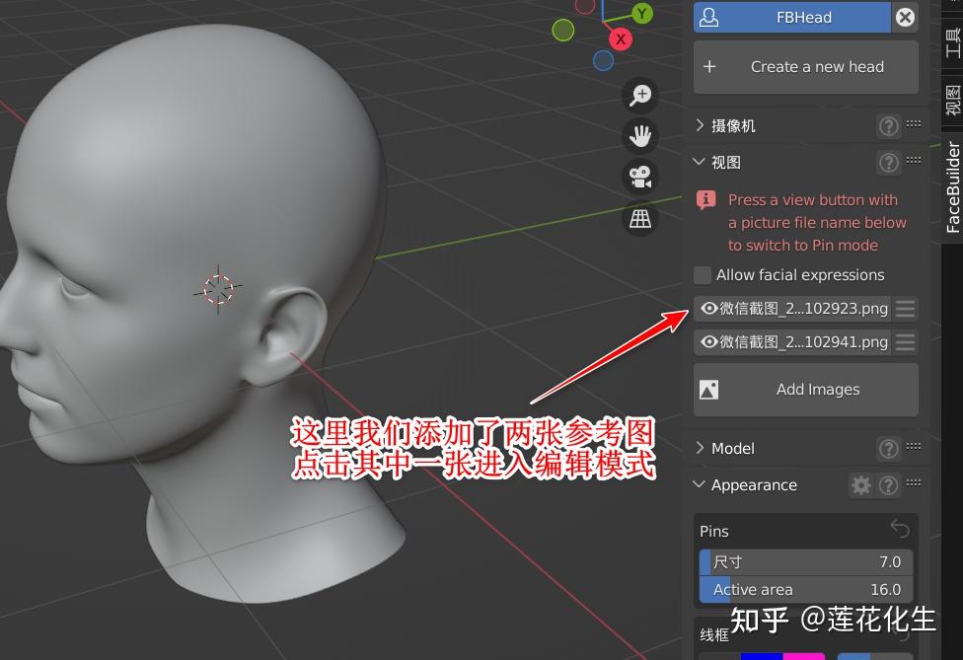Image resolution: width=963 pixels, height=660 pixels.
Task: Click the Add Images button
Action: click(817, 389)
